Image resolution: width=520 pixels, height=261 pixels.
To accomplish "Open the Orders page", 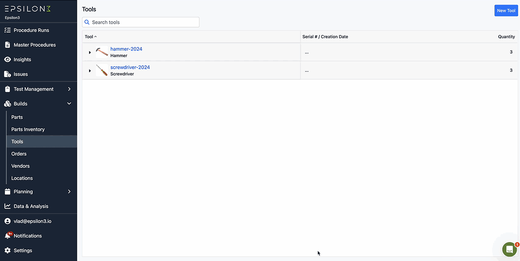I will pyautogui.click(x=19, y=154).
